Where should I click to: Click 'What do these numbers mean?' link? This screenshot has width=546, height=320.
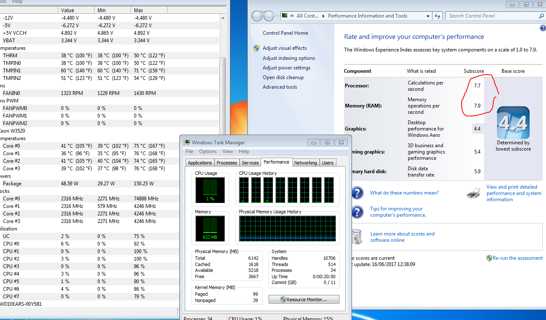click(404, 193)
